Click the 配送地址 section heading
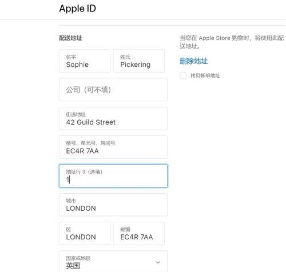The width and height of the screenshot is (286, 272). click(x=70, y=38)
